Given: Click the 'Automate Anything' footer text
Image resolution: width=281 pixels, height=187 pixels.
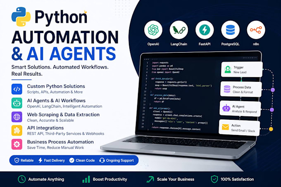Looking at the screenshot, I should pyautogui.click(x=46, y=179).
